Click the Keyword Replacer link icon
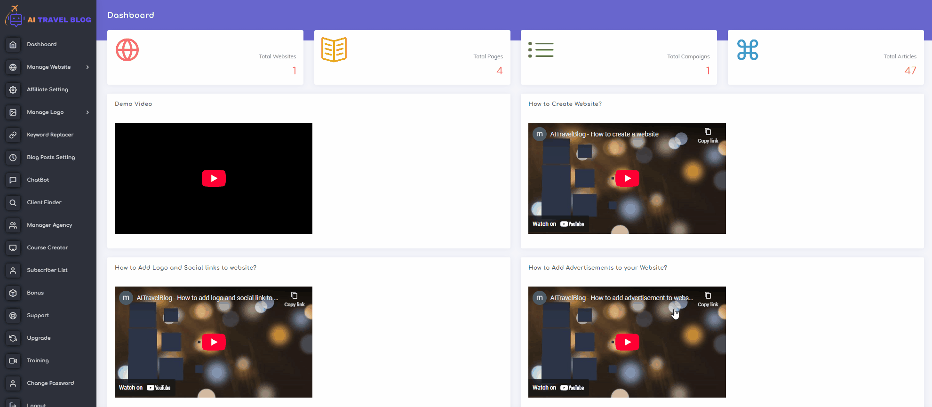This screenshot has height=407, width=932. pyautogui.click(x=13, y=135)
